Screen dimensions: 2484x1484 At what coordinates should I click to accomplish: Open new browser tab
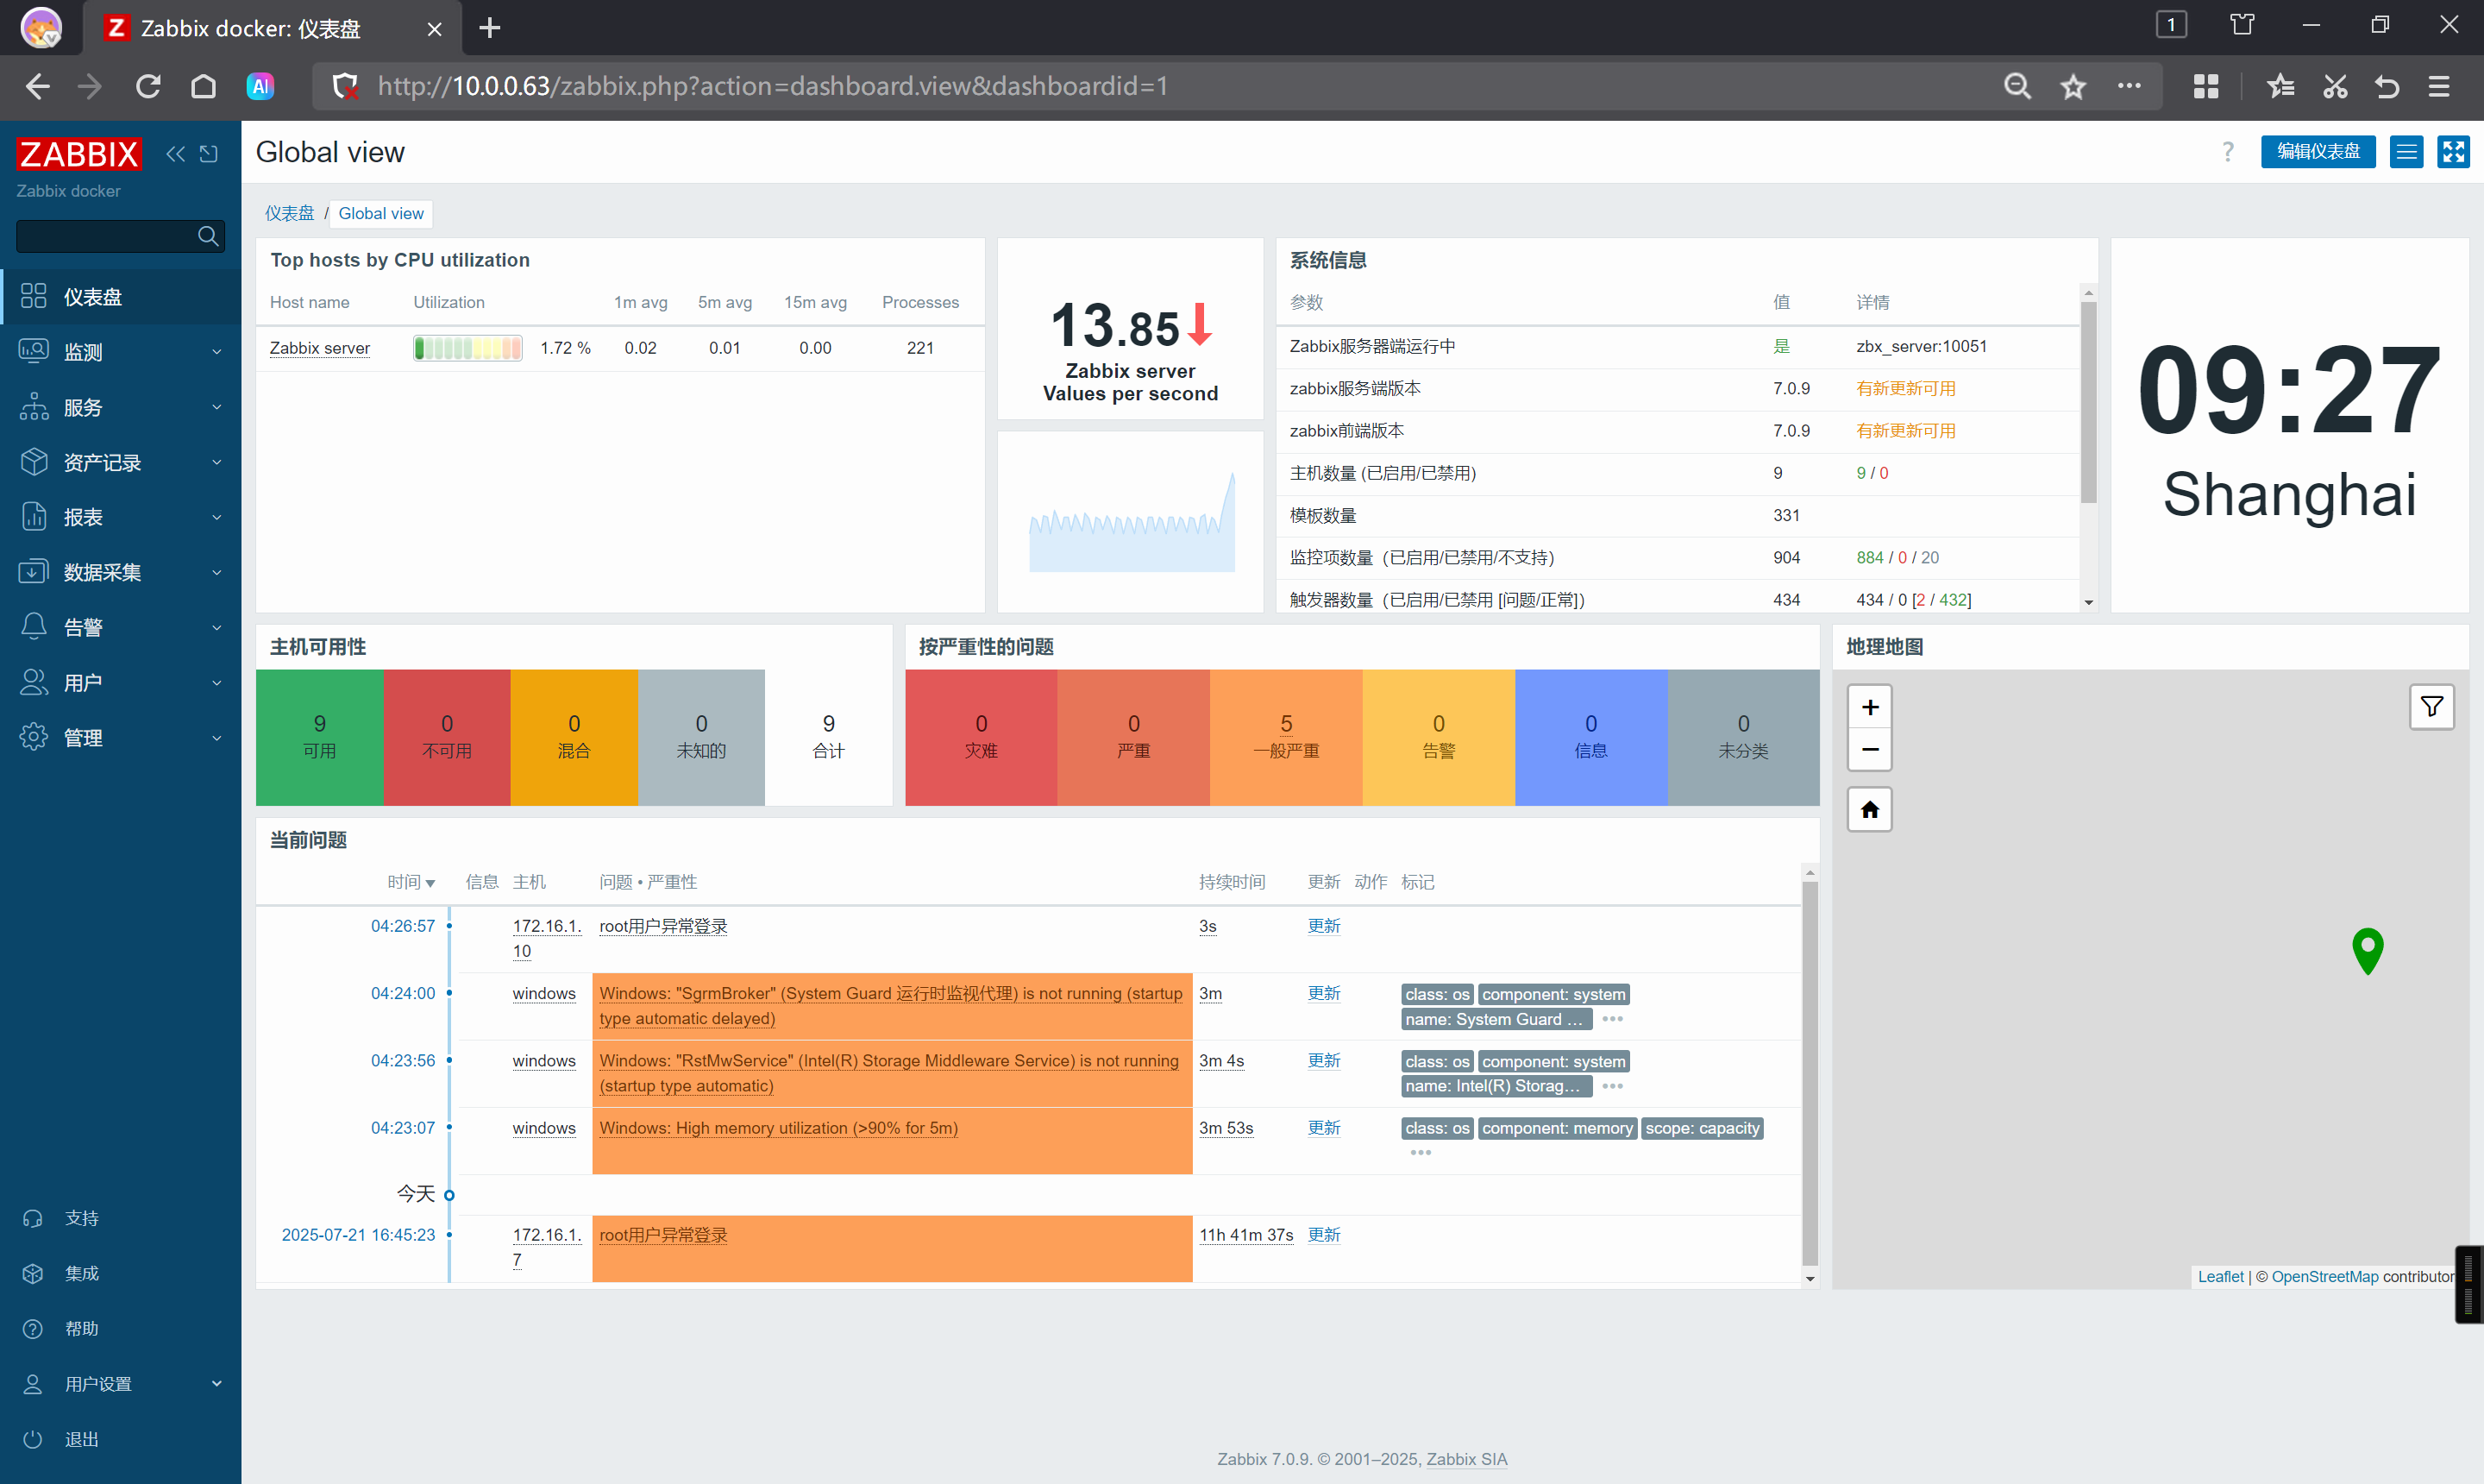click(489, 28)
